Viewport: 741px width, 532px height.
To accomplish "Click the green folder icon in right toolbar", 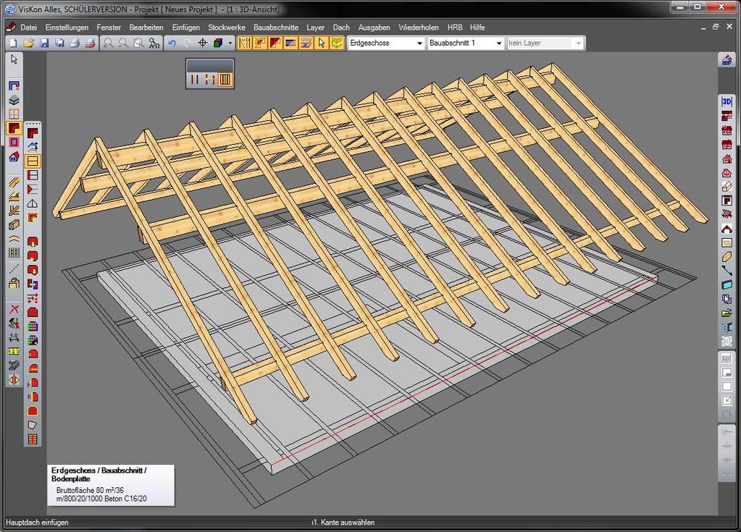I will 727,313.
